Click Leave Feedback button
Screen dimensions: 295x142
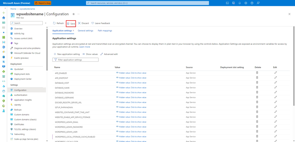(101, 23)
